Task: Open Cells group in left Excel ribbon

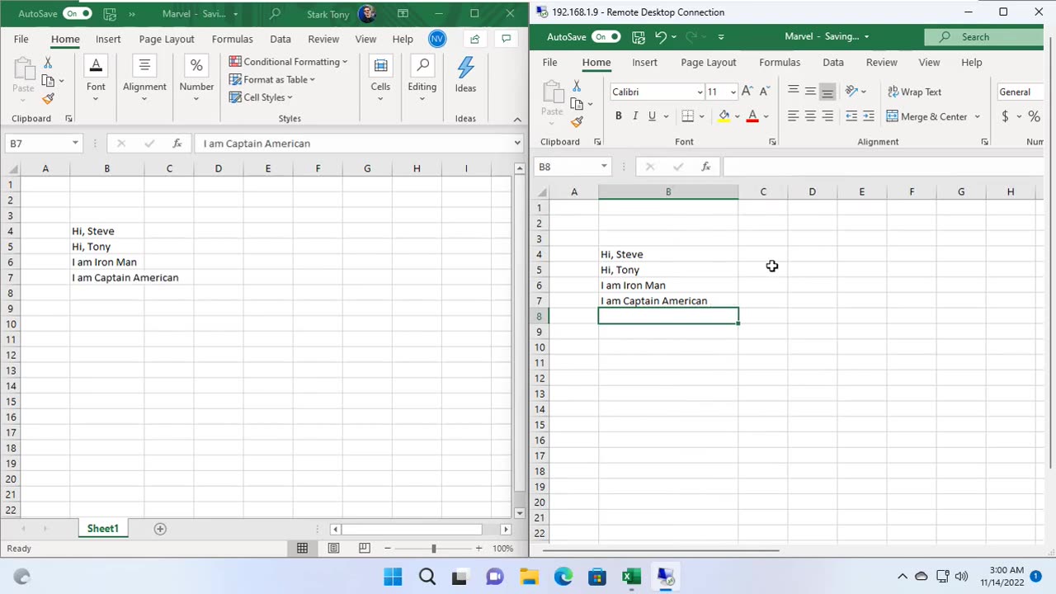Action: (380, 80)
